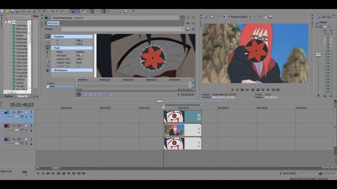Click Record in timeline transport bar
The height and width of the screenshot is (189, 337).
click(38, 173)
